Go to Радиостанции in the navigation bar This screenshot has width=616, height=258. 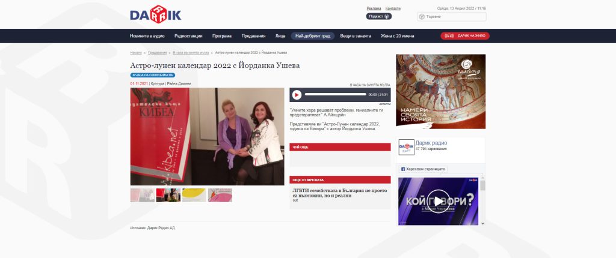pyautogui.click(x=188, y=36)
